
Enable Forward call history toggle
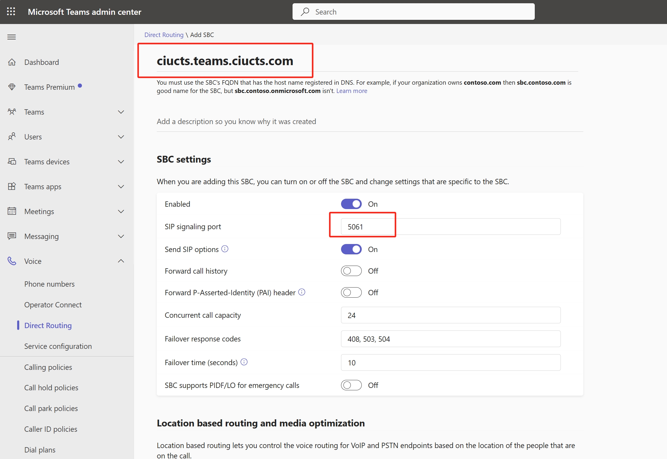[351, 271]
